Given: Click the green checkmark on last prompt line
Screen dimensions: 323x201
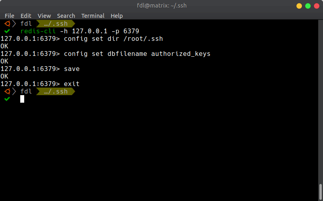Looking at the screenshot, I should (7, 99).
